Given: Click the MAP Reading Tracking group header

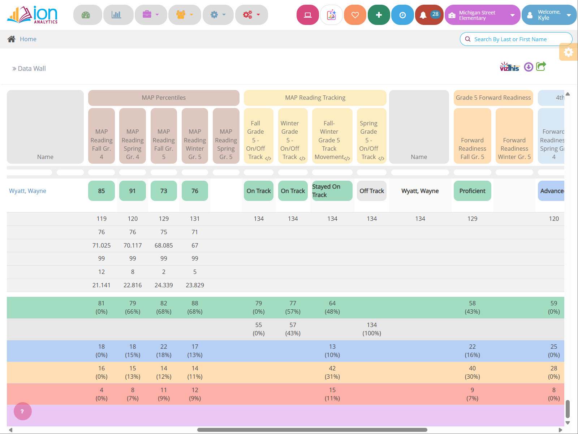Looking at the screenshot, I should [x=315, y=98].
